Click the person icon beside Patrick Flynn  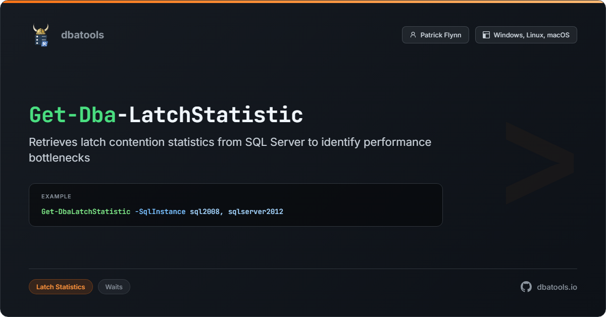(x=413, y=35)
